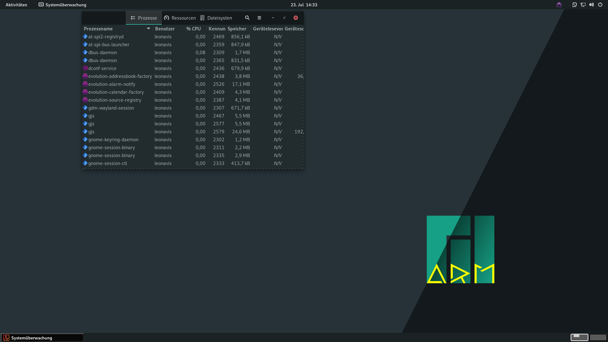
Task: Switch to the Prozesse tab
Action: 144,18
